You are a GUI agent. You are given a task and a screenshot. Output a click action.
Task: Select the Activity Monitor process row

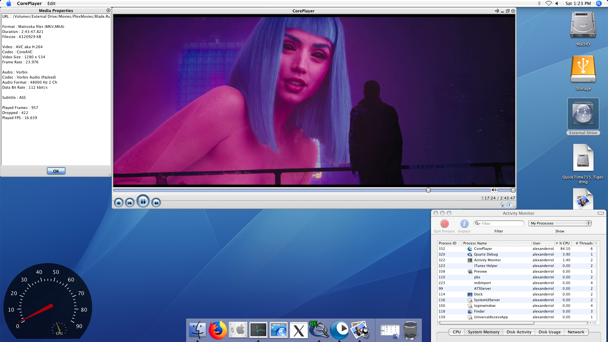[x=516, y=260]
